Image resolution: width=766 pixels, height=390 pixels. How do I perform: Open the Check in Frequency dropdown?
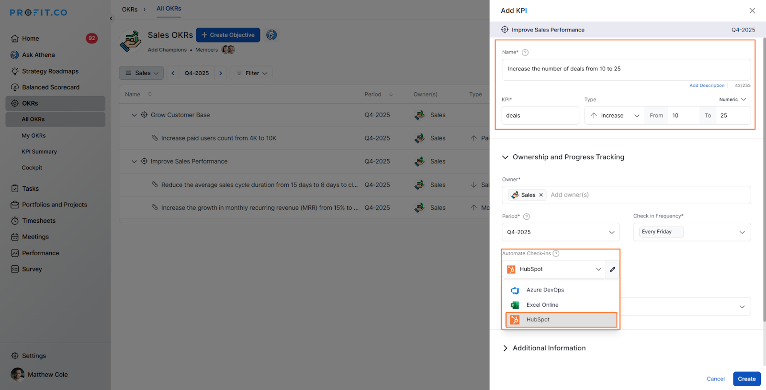click(692, 232)
